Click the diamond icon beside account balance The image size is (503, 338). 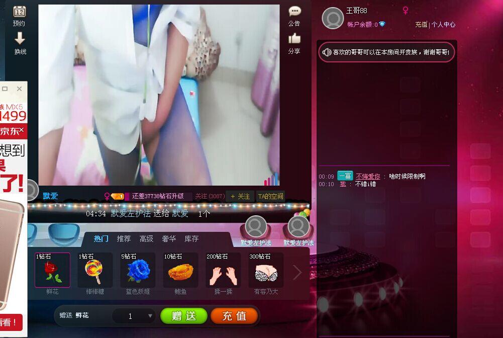(x=382, y=24)
